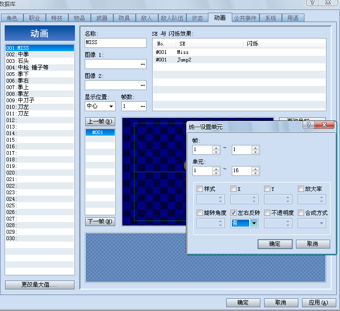Screen dimensions: 340x311
Task: Close the 统一设置单元 dialog
Action: click(x=324, y=125)
